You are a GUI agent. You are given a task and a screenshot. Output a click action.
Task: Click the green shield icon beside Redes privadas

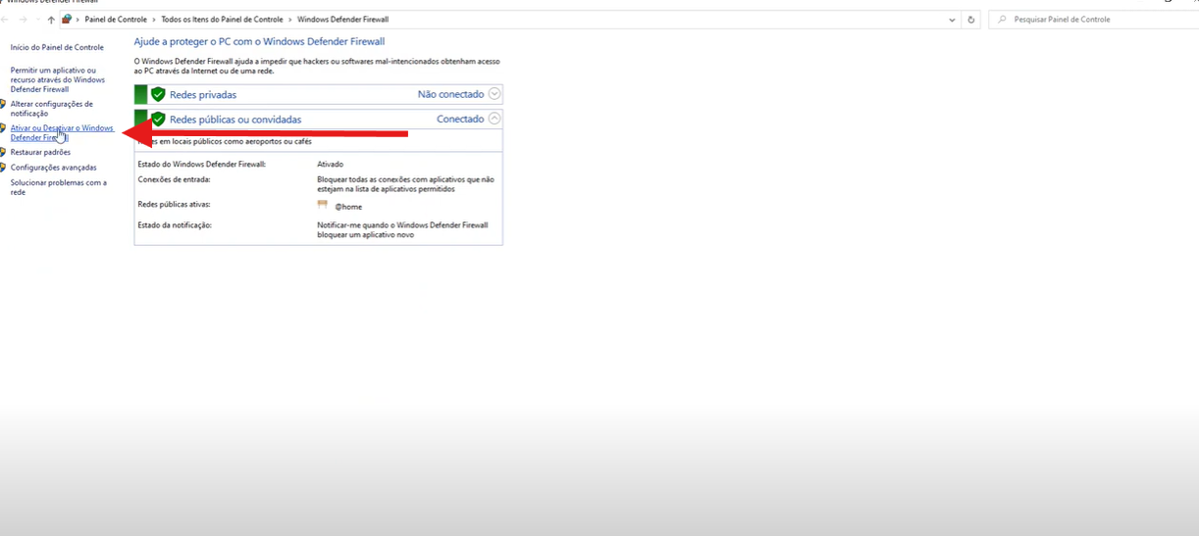[158, 95]
